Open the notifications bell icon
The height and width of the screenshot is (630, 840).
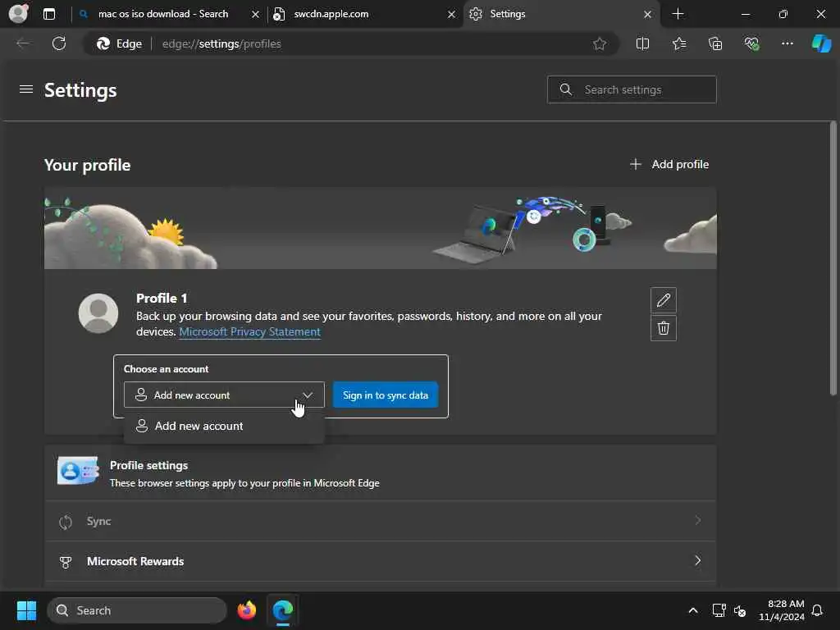click(x=817, y=610)
